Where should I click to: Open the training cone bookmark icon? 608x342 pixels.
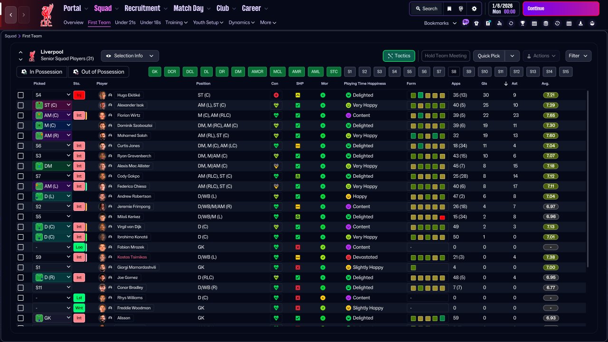(580, 23)
